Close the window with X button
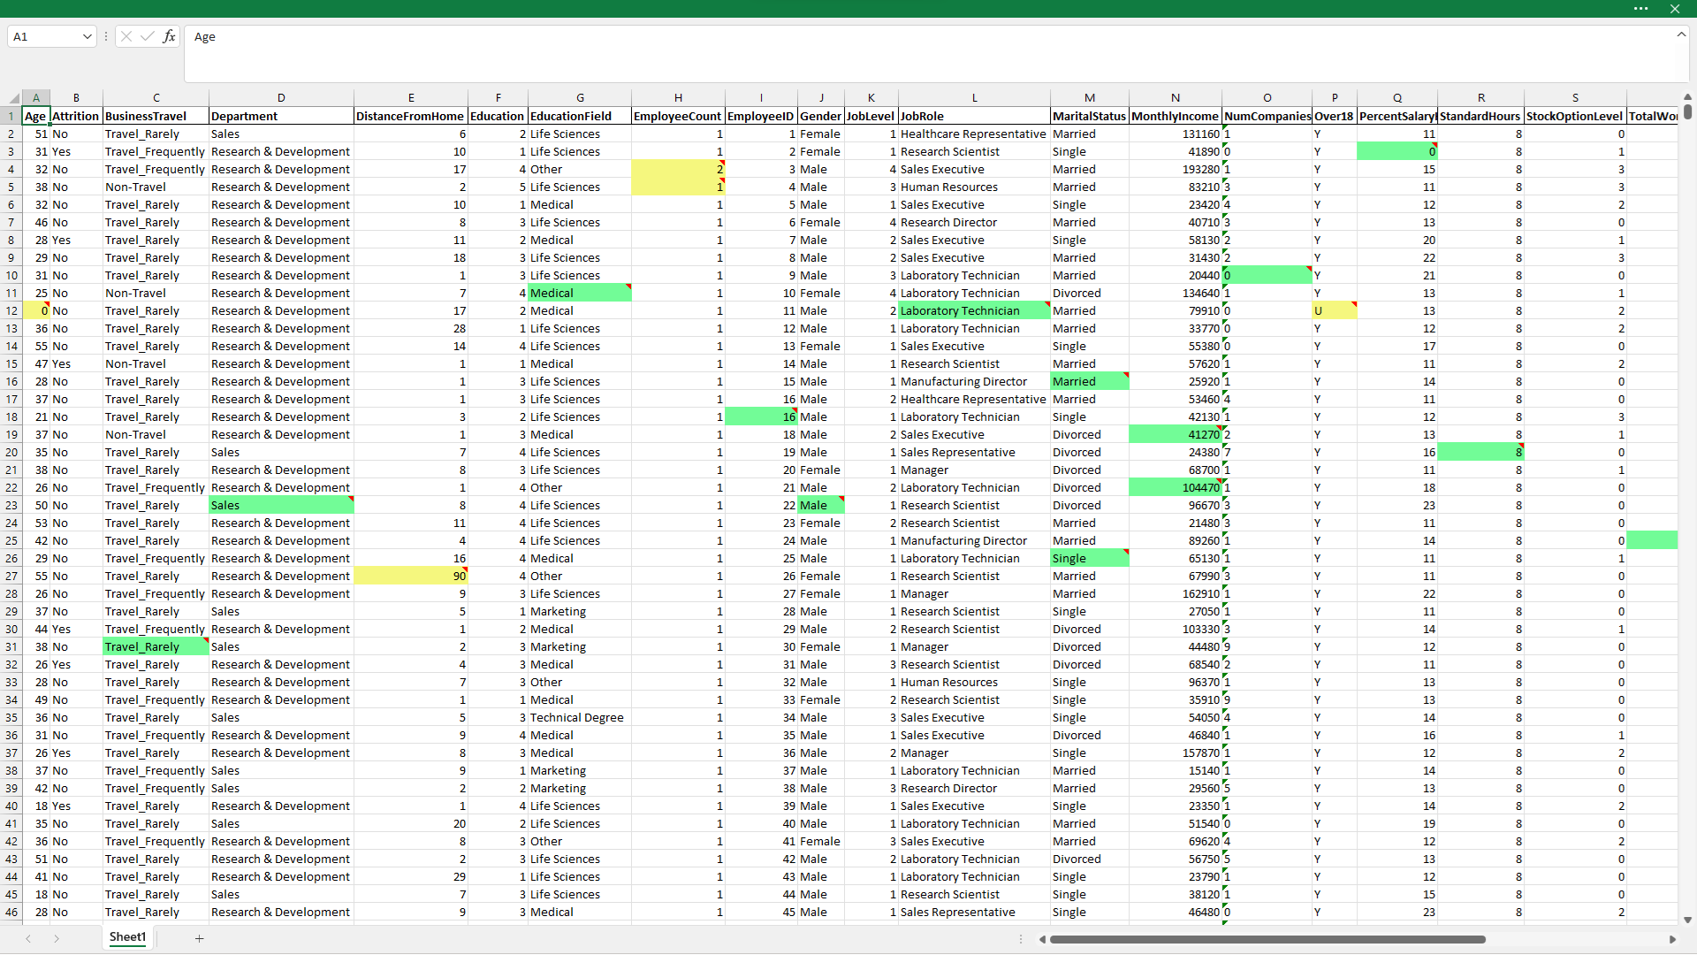Screen dimensions: 1697x955 [1674, 9]
